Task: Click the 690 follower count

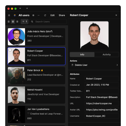Action: (29, 119)
